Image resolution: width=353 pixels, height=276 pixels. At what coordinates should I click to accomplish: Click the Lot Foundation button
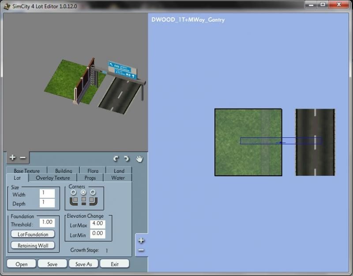(x=33, y=234)
